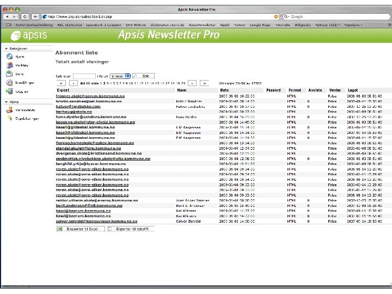The image size is (392, 294).
Task: Collapse the Seksjoner section
Action: 6,48
